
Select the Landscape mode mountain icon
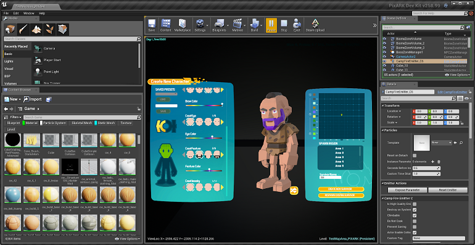36,30
